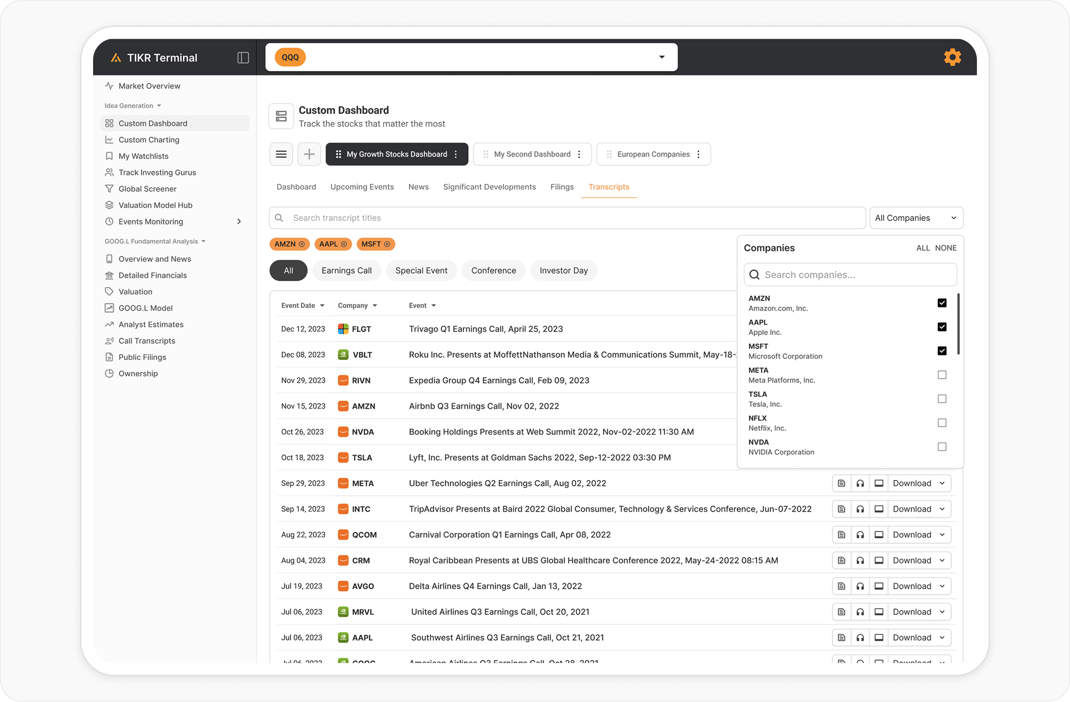Viewport: 1070px width, 702px height.
Task: Open transcript document for United Airlines row
Action: point(842,612)
